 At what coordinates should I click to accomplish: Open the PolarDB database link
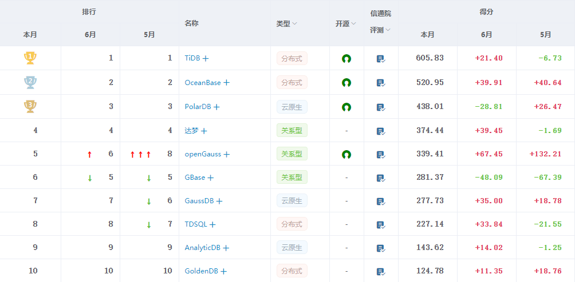tap(198, 107)
